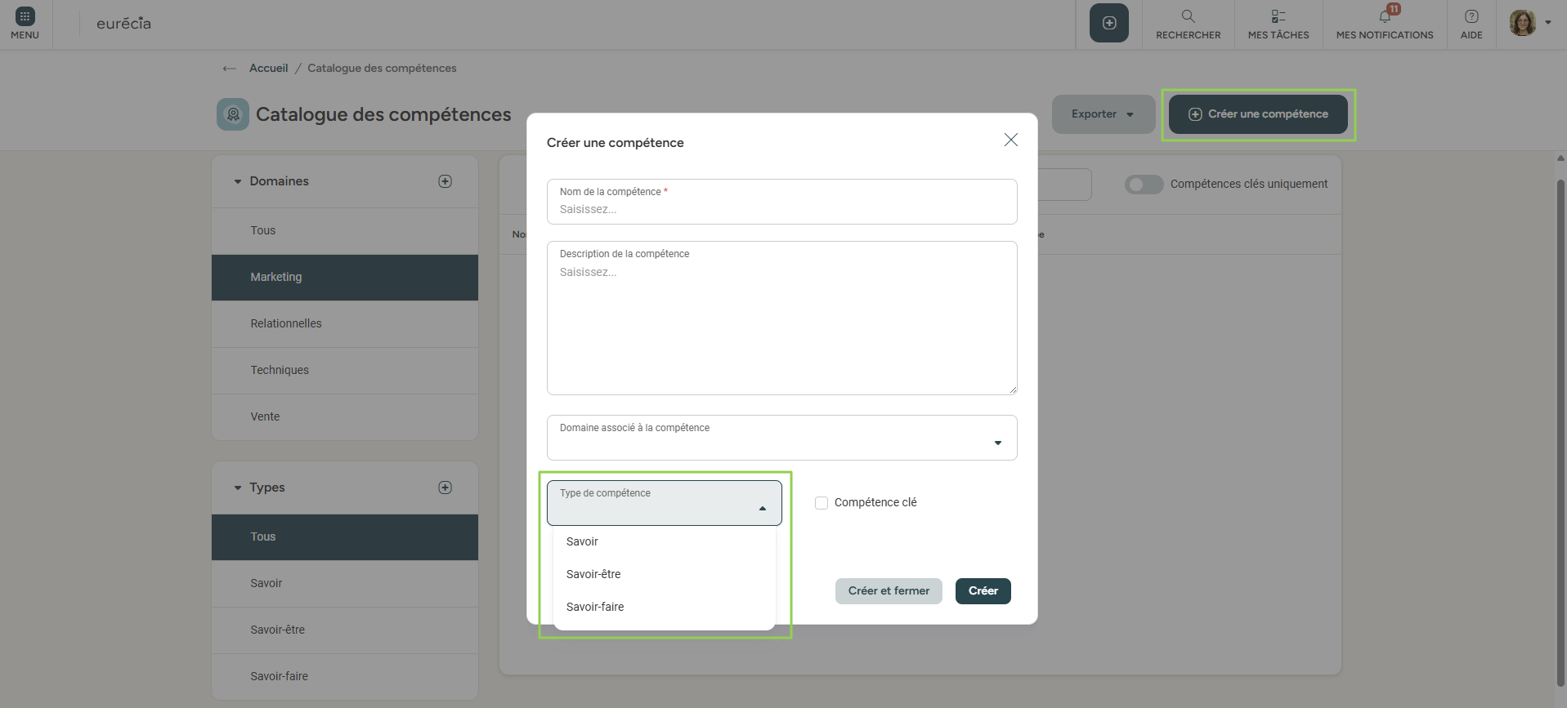Toggle Compétences clés uniquement switch
1567x708 pixels.
pos(1144,185)
